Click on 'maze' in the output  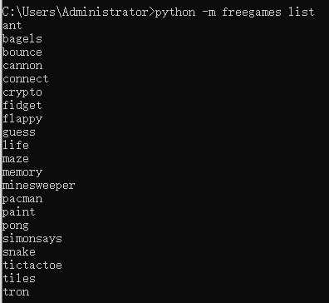click(16, 159)
